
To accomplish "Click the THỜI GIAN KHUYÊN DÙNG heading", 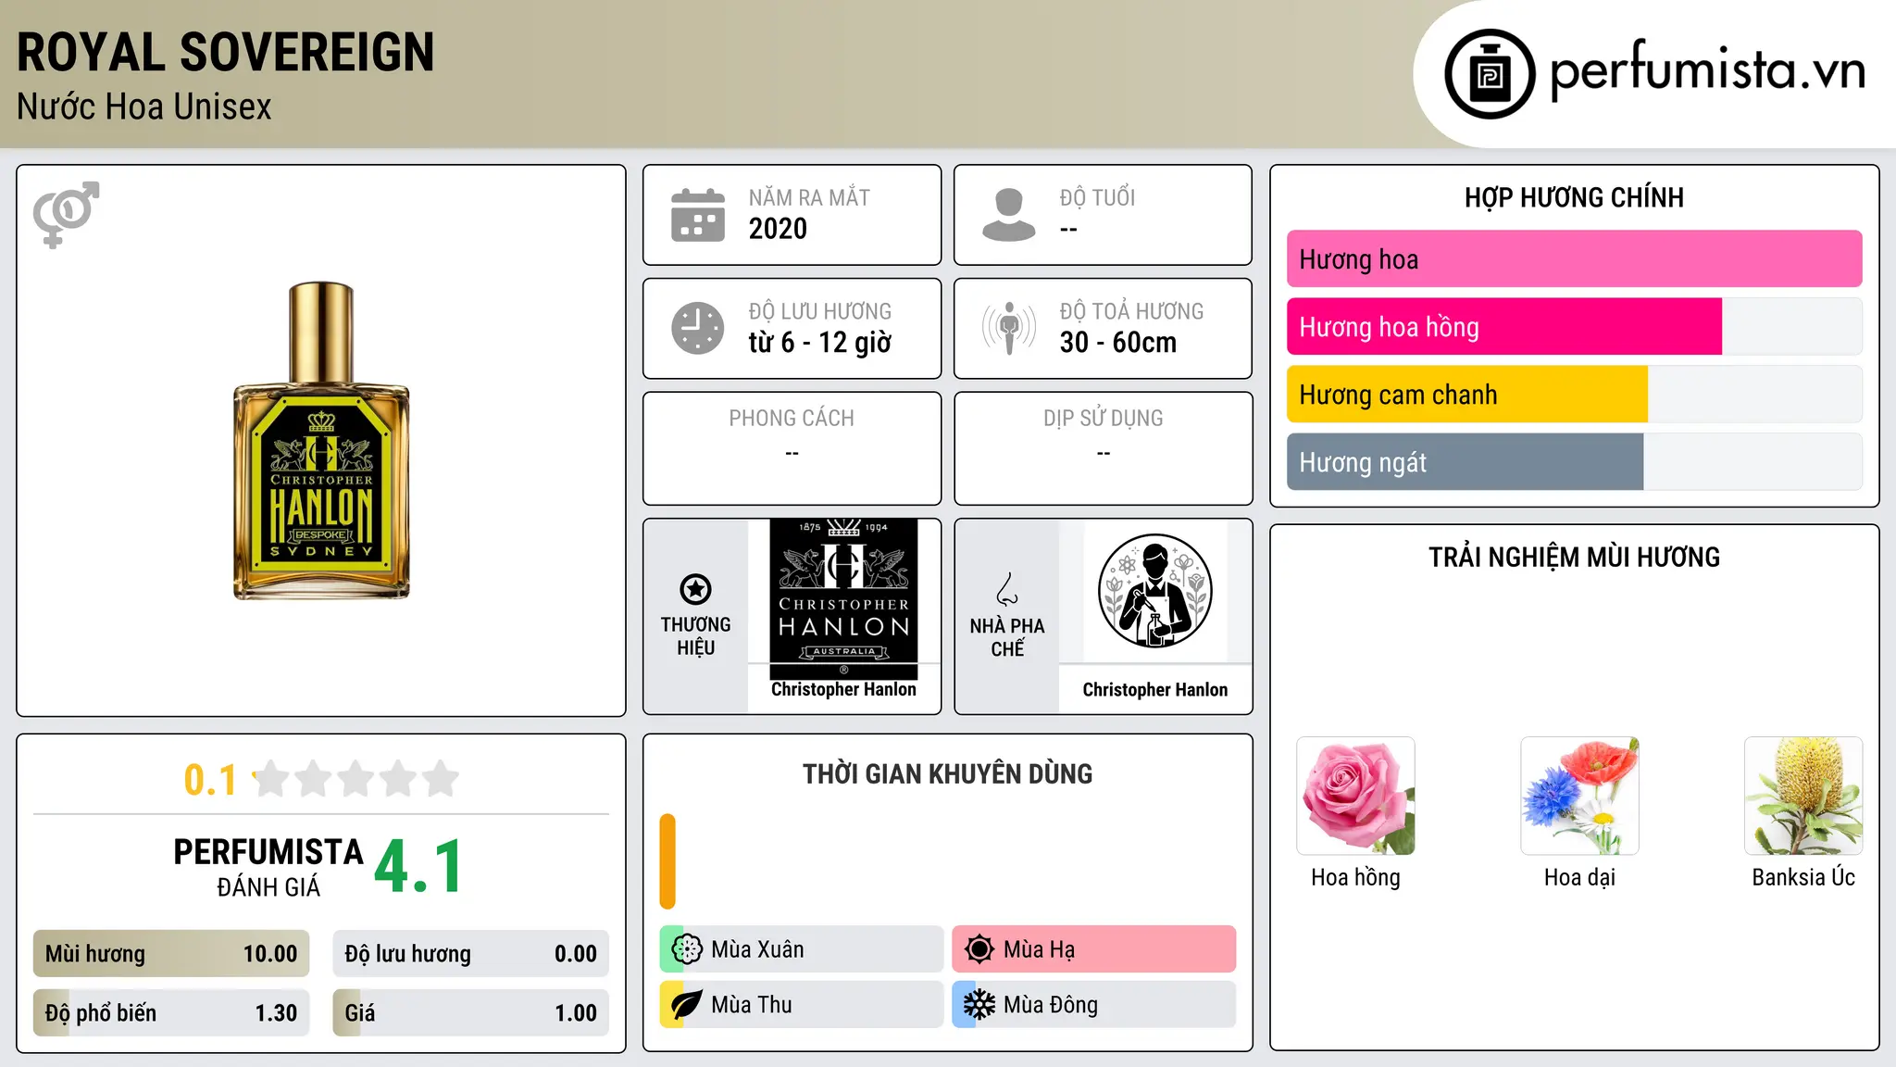I will click(x=947, y=774).
